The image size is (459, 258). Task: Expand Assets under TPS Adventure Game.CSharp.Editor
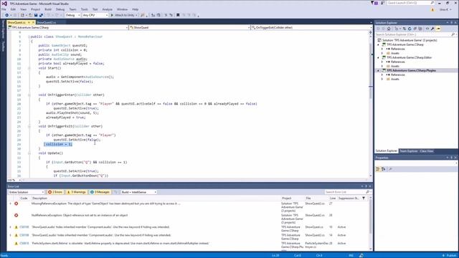tap(382, 66)
